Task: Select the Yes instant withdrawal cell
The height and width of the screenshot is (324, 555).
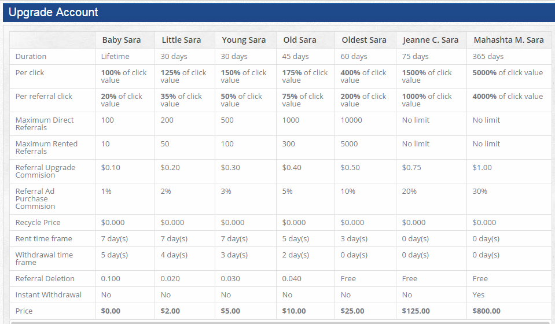Action: coord(479,295)
